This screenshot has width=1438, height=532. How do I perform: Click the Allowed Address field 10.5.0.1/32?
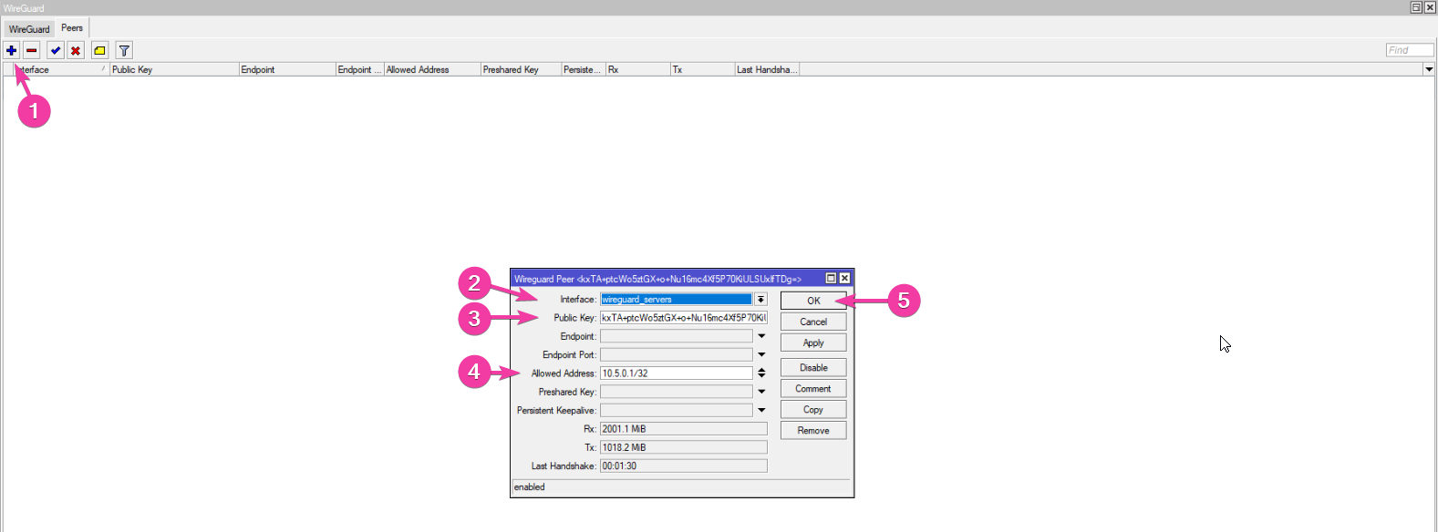(x=676, y=373)
